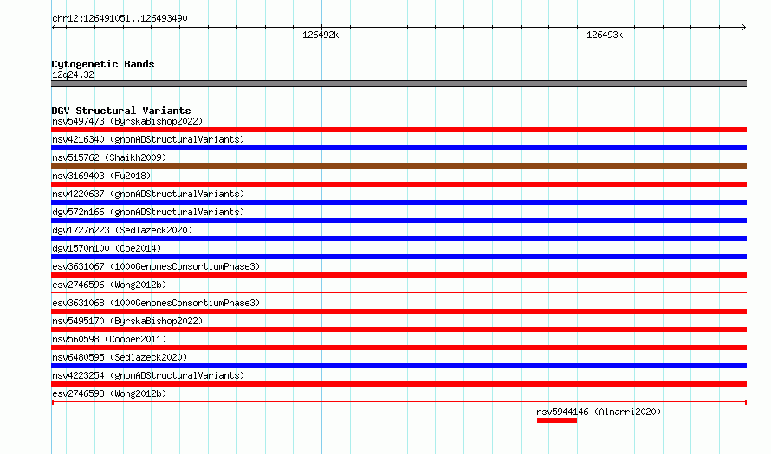Open the nsv3169403 (Fu2018) label
The image size is (771, 454).
[101, 176]
